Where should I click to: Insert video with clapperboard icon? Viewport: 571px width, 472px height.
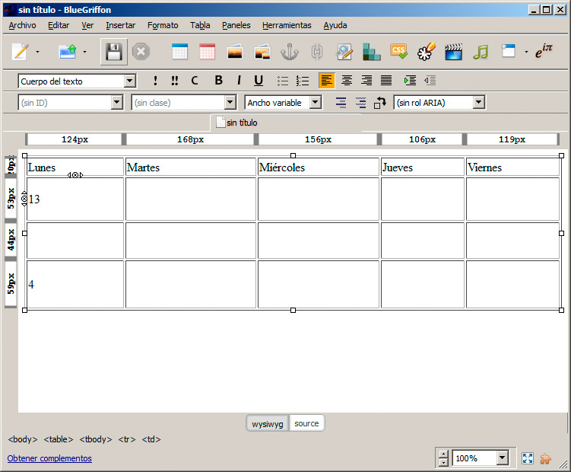point(453,52)
